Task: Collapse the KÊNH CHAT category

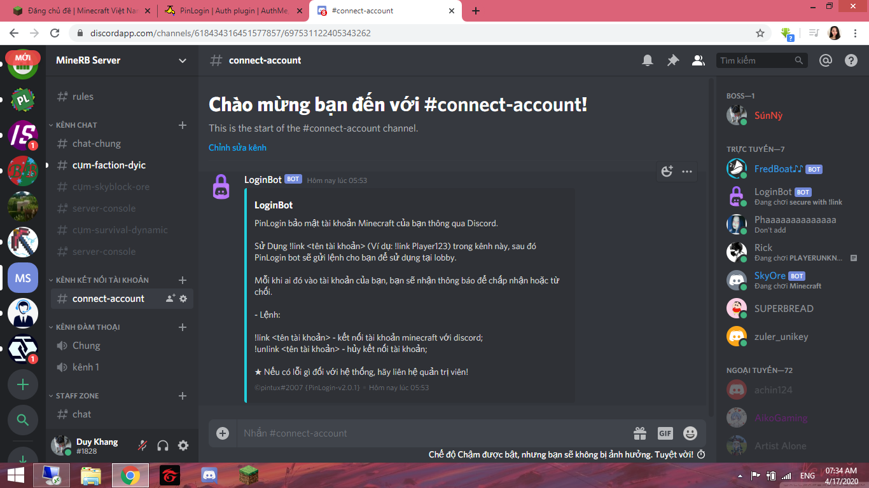Action: 76,125
